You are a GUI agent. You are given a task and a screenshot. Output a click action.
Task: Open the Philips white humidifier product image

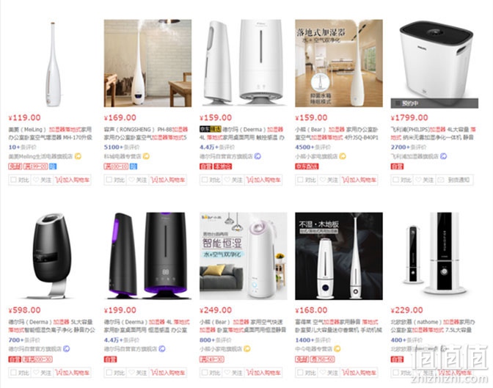(x=434, y=64)
